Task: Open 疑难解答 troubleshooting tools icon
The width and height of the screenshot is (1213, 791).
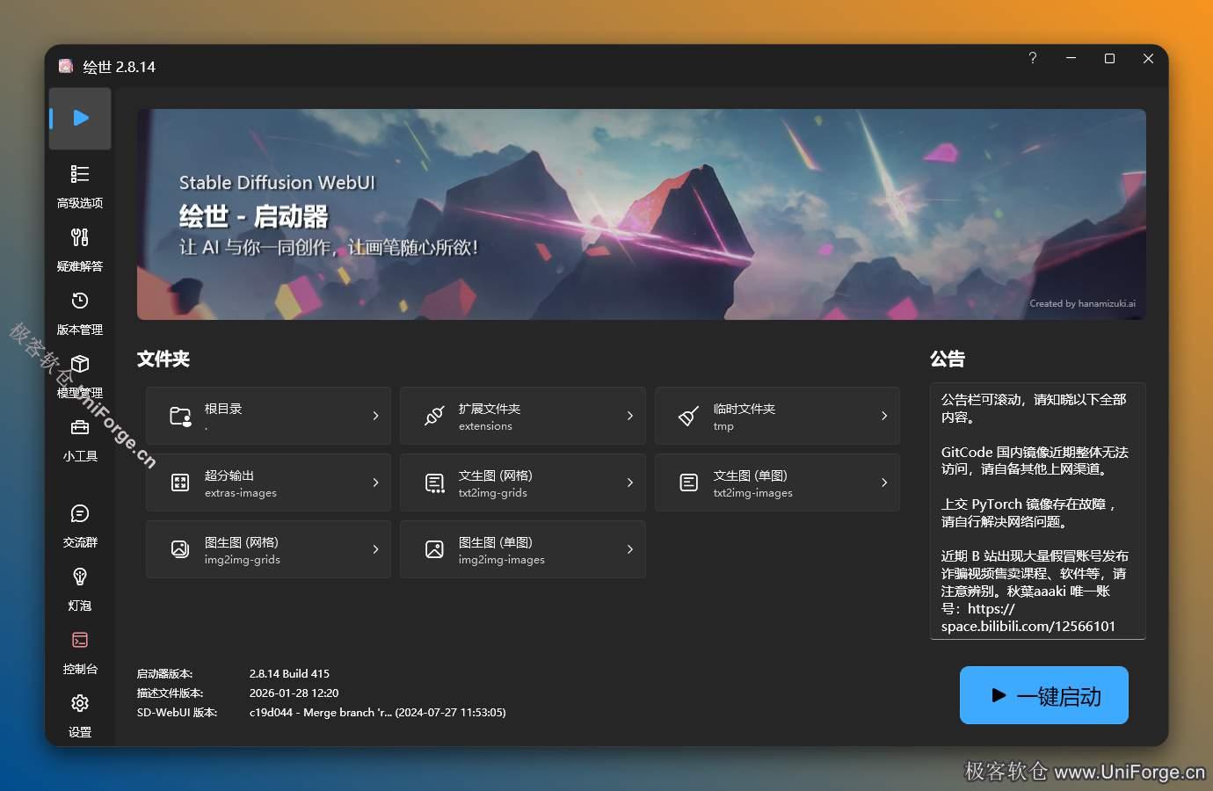Action: coord(80,237)
